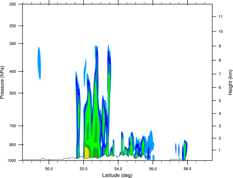233x178 pixels.
Task: Click the 'Height (km)' axis title
Action: (x=230, y=82)
